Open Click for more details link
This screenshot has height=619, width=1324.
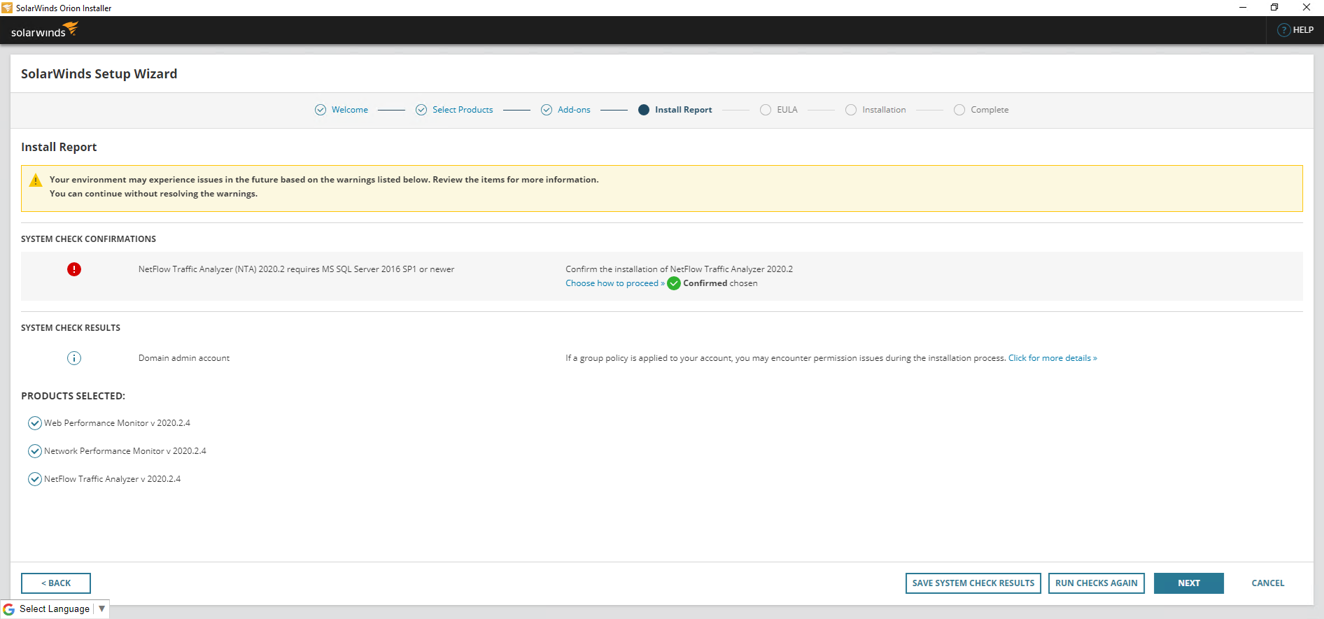pos(1052,358)
